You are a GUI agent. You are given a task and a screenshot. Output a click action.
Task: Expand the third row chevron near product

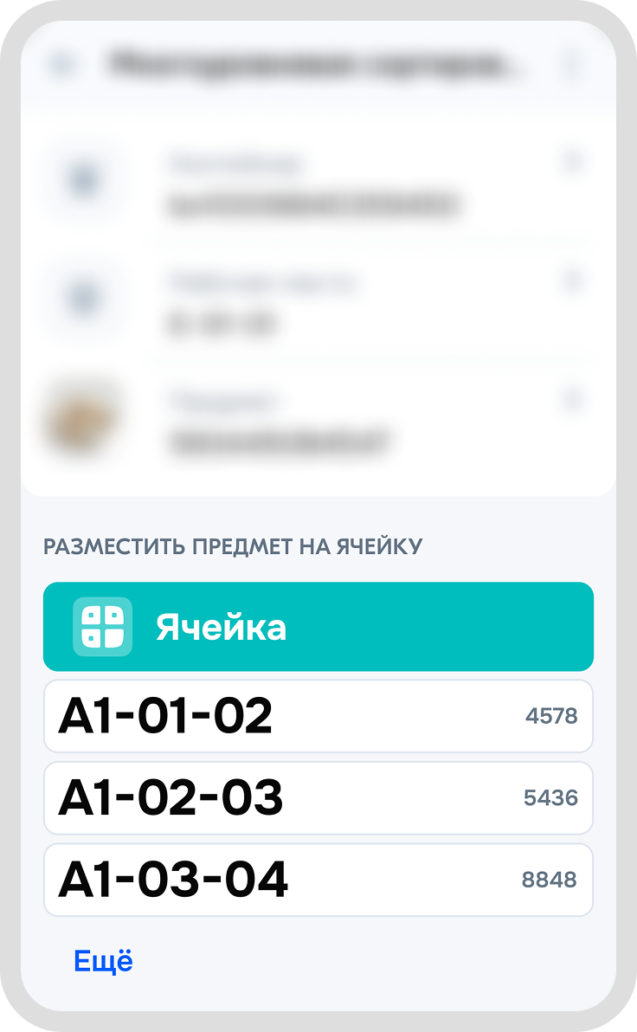572,399
